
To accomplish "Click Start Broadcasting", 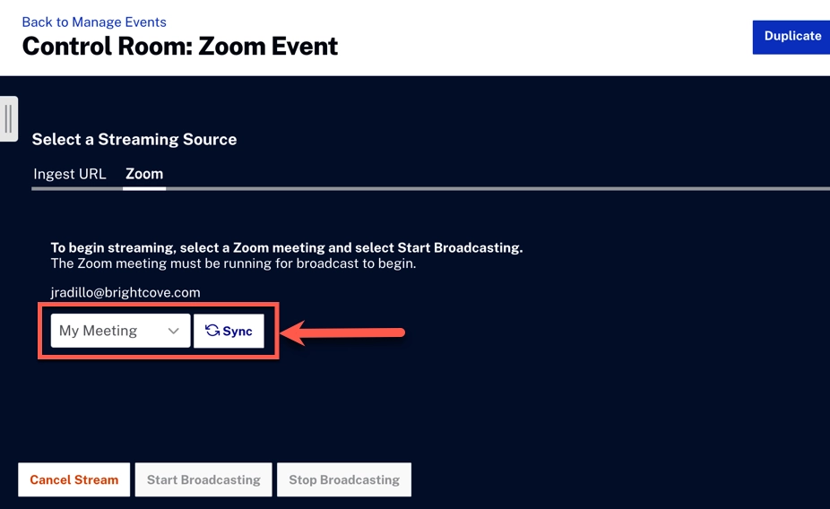I will tap(203, 479).
